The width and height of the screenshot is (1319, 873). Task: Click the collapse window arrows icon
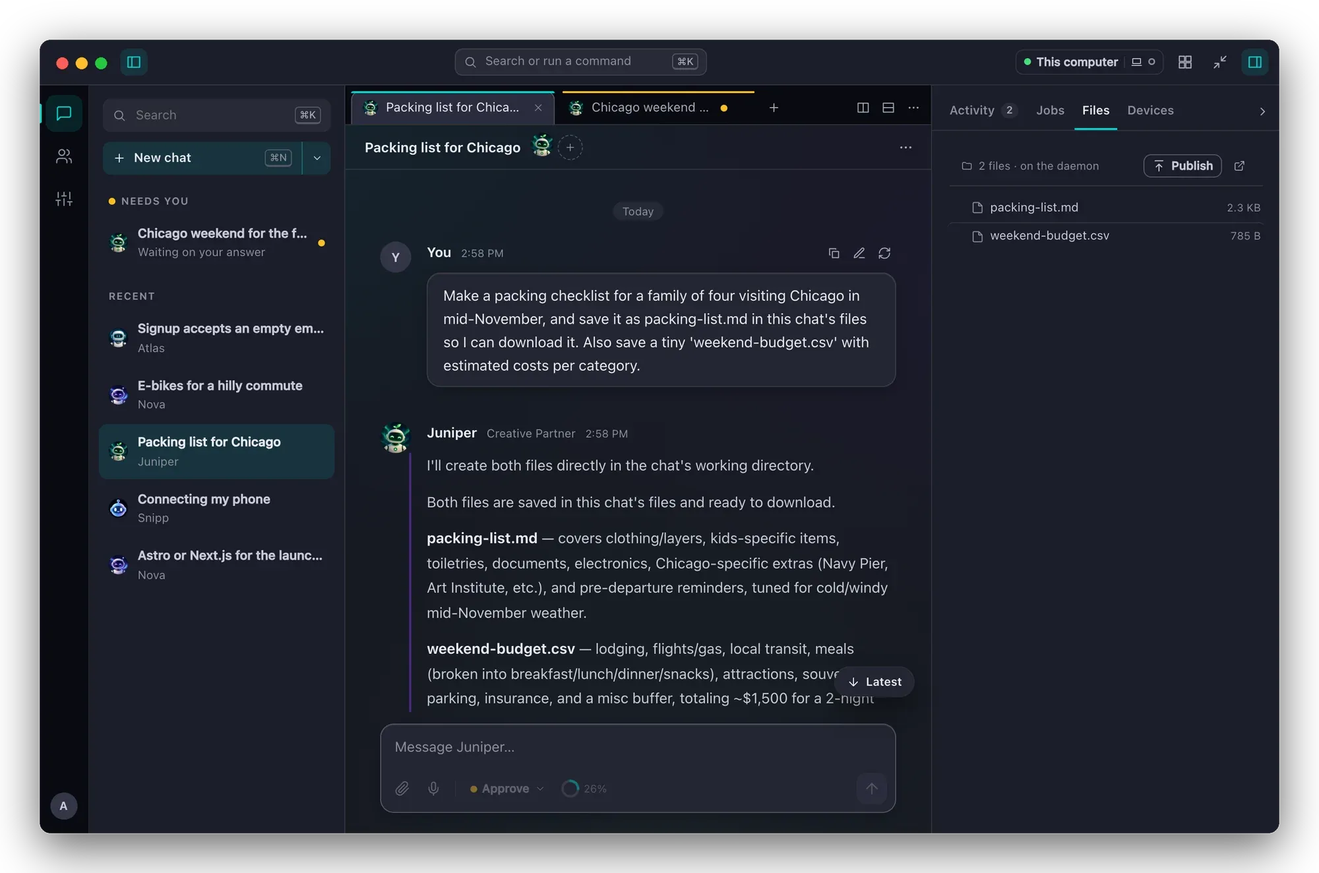pos(1220,62)
